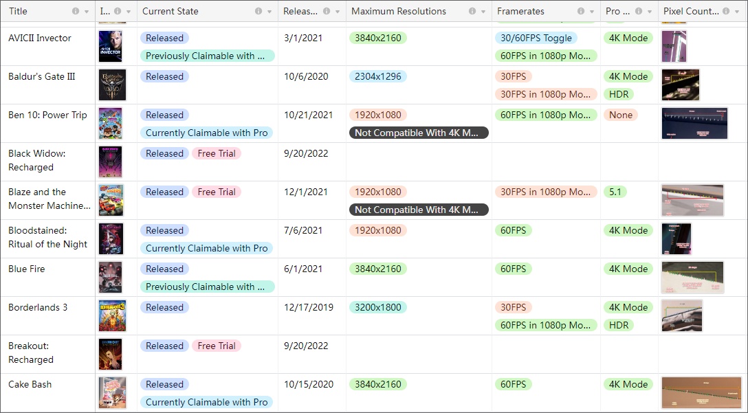The image size is (748, 413).
Task: Open the AVICII Invector cover image
Action: pos(110,46)
